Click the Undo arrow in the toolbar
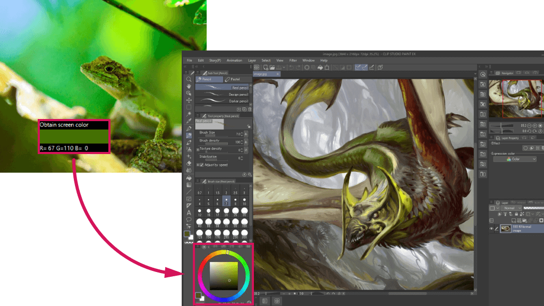Viewport: 544px width, 306px height. [x=291, y=67]
